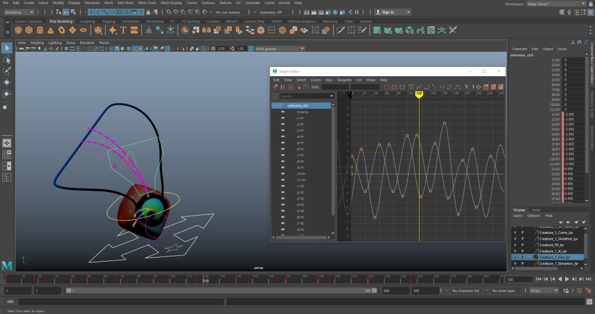
Task: Toggle playback P for Creature_1_Geo_lyr layer
Action: click(x=522, y=257)
